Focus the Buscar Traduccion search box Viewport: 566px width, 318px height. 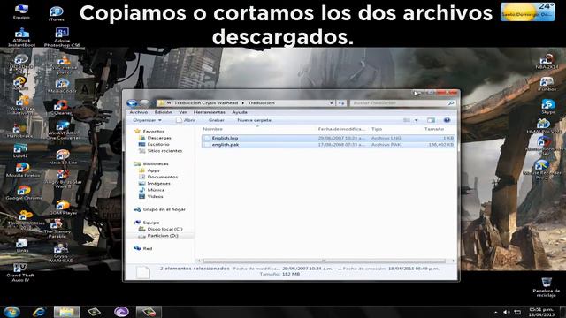(402, 103)
